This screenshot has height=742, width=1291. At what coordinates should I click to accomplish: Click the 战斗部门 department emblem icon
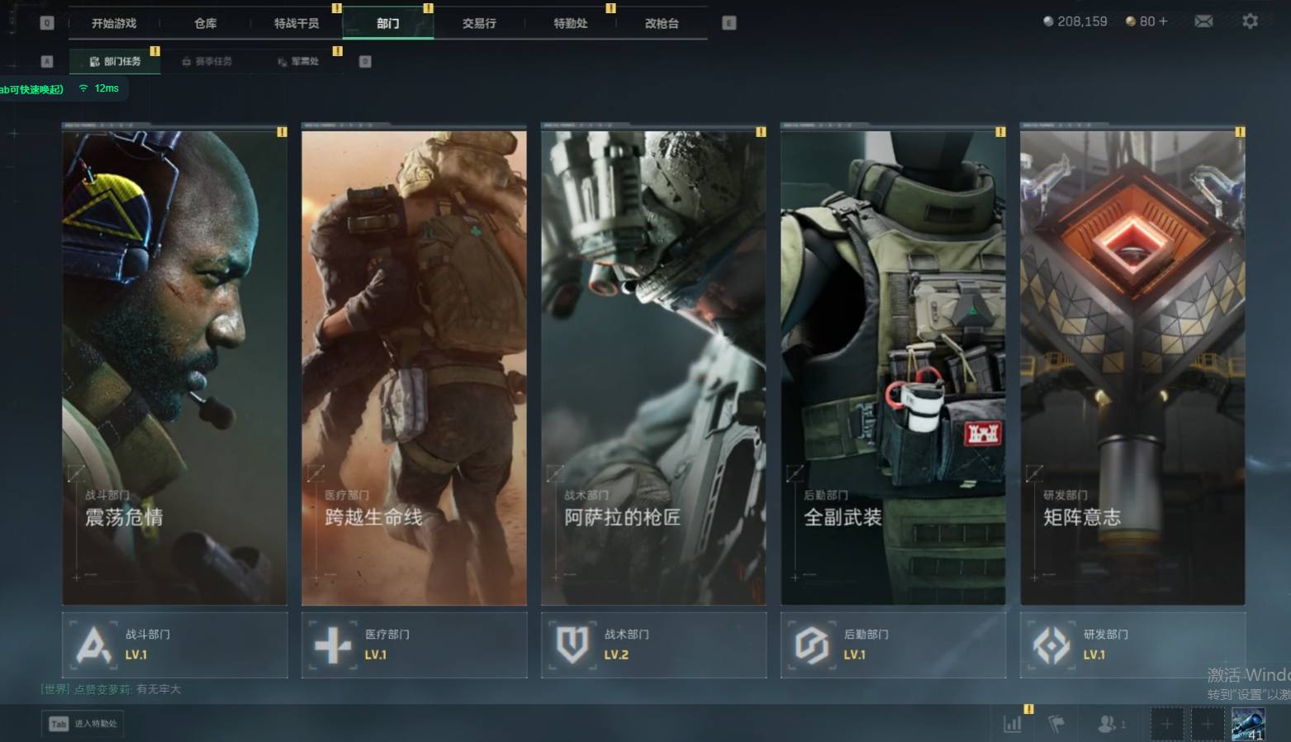click(x=93, y=645)
